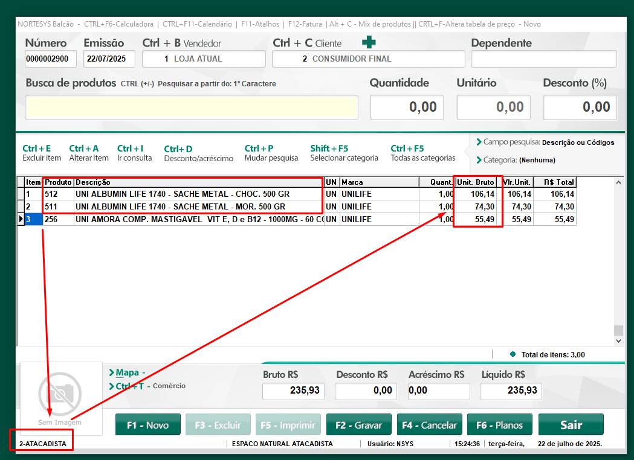Open the Mapa link
This screenshot has width=634, height=460.
pos(128,372)
